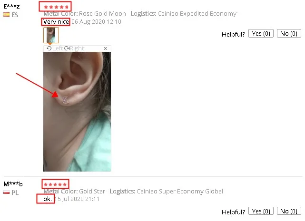Mark E***z review unhelpful with No (0)
Screen dimensions: 305x221
coord(289,34)
